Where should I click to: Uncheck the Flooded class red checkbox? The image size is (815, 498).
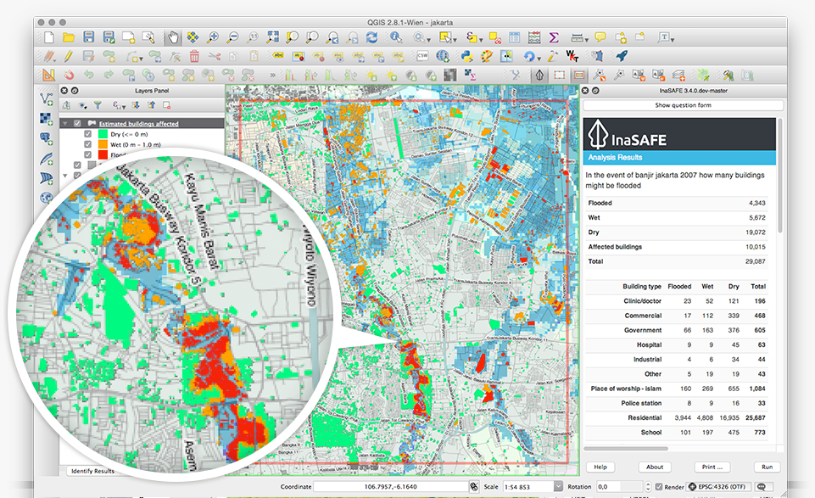(88, 155)
